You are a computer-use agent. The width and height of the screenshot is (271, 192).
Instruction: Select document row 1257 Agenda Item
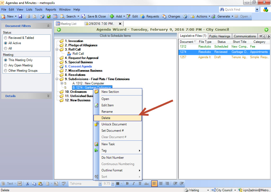tap(224, 57)
